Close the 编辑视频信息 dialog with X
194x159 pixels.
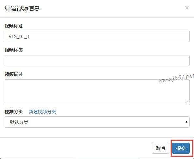click(x=187, y=8)
